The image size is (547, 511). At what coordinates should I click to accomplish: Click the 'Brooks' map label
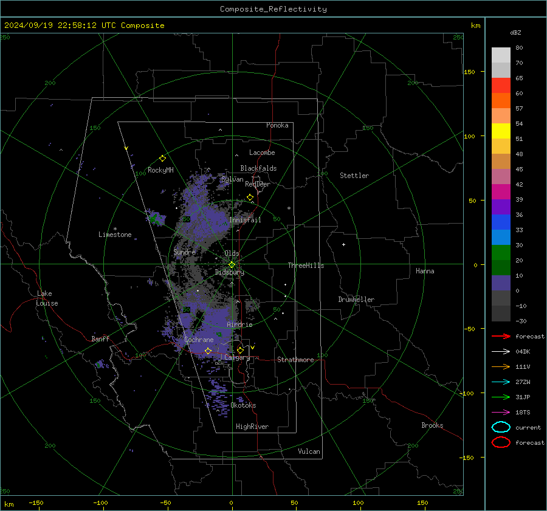[432, 425]
